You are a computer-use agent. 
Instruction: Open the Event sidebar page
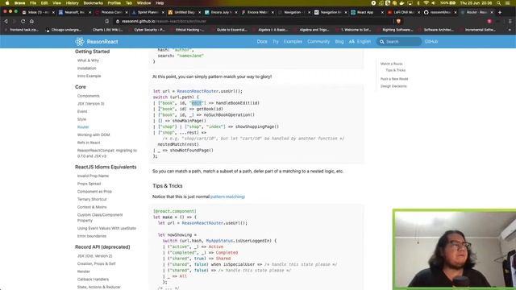[82, 111]
